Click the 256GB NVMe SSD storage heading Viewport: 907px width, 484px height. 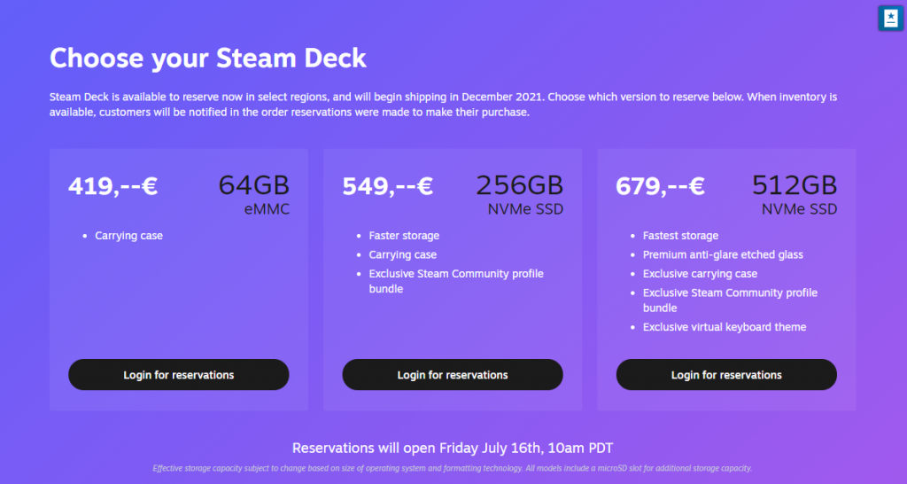tap(519, 194)
